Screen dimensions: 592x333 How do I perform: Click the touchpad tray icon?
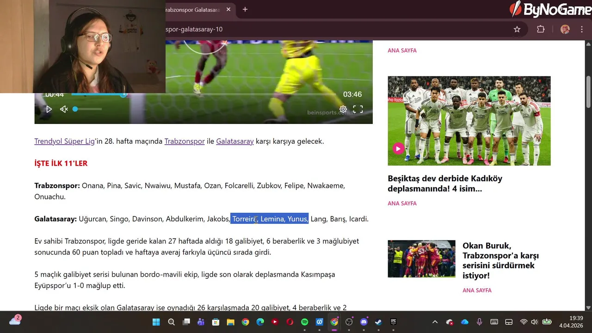point(509,322)
